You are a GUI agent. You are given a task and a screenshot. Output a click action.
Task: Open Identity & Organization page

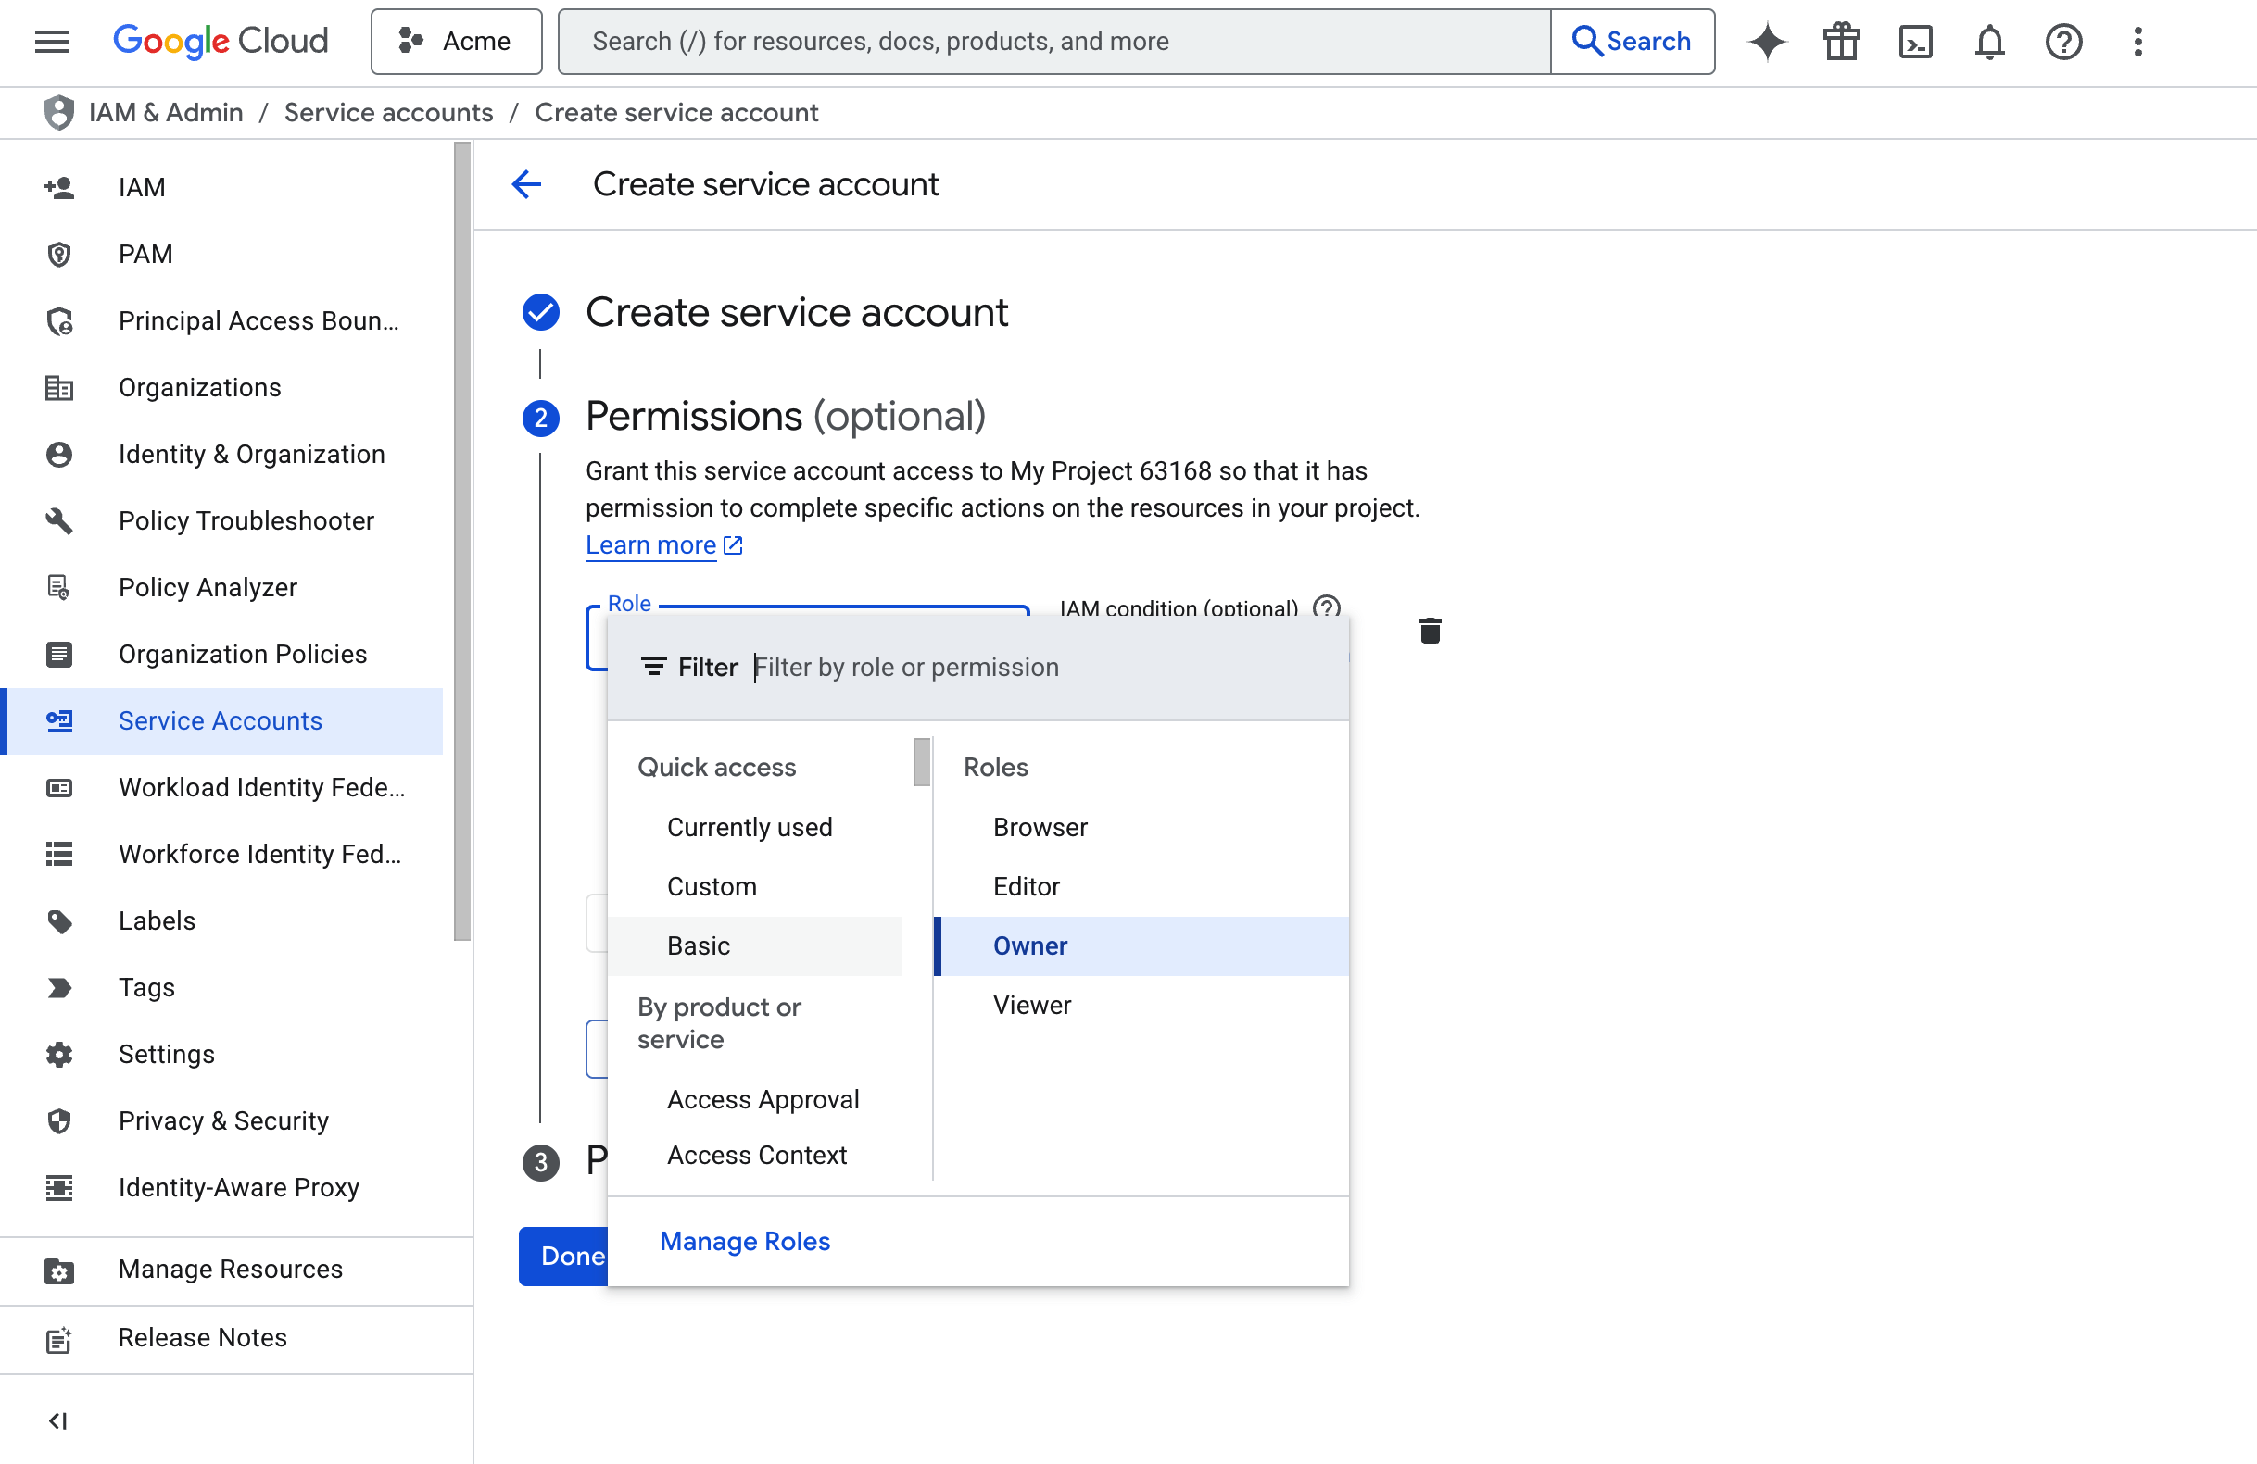(222, 454)
